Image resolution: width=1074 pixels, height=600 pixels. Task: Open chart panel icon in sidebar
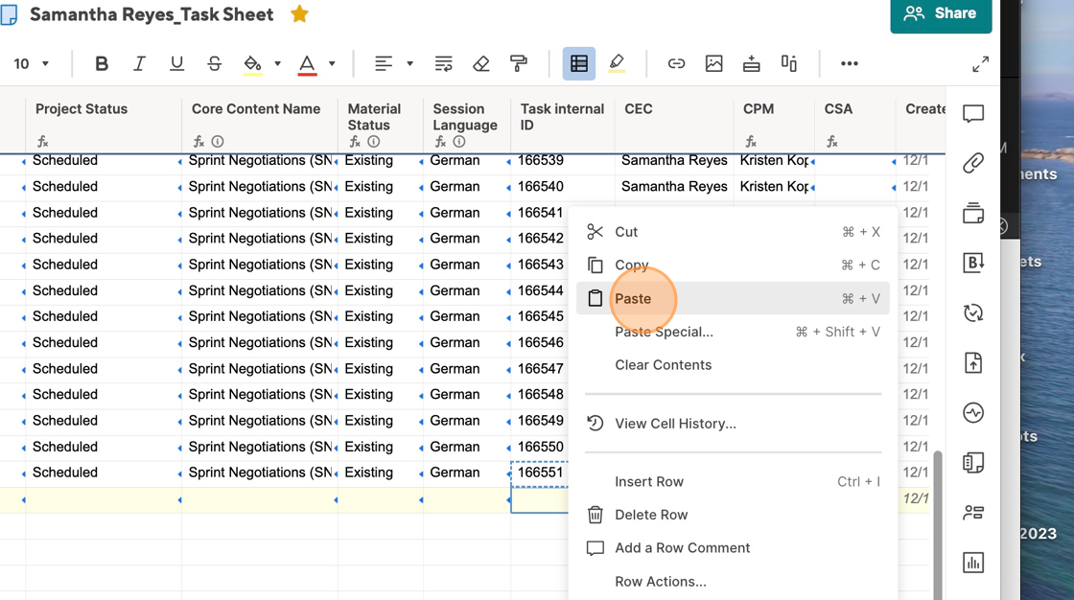[973, 563]
